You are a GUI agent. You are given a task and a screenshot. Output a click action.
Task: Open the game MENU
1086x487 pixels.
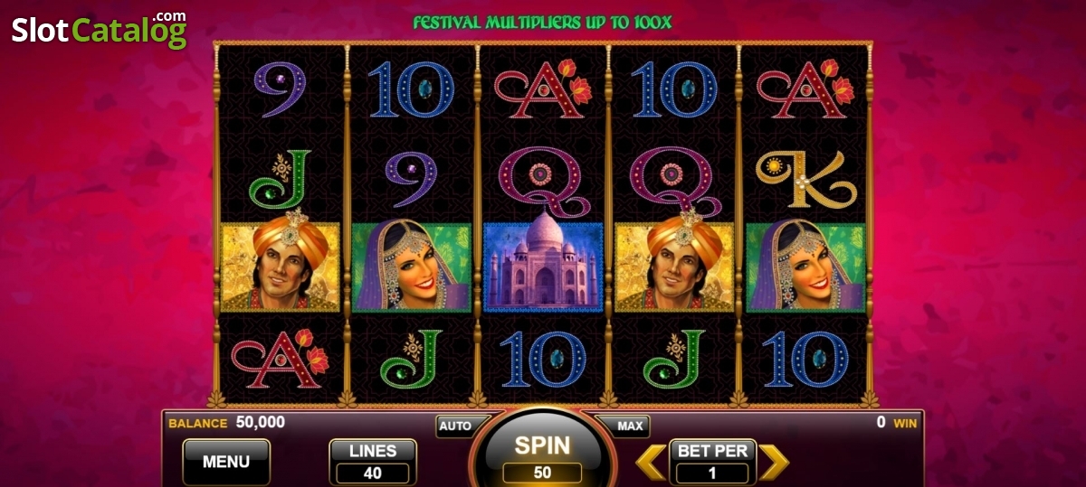[x=226, y=462]
